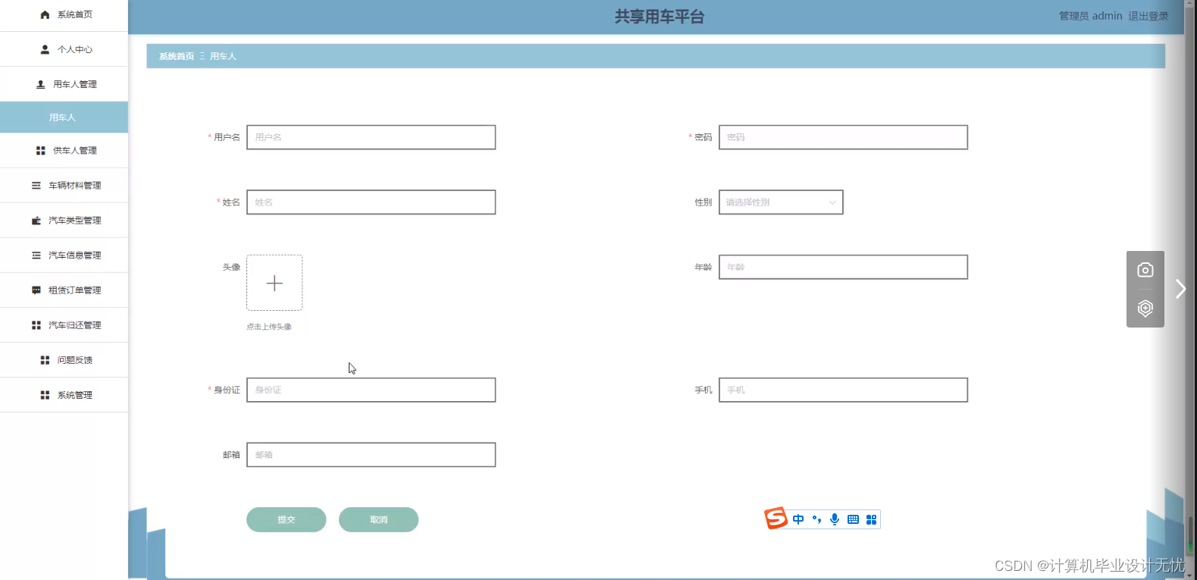Focus the 身份证 ID card input field
The height and width of the screenshot is (580, 1197).
[x=371, y=390]
